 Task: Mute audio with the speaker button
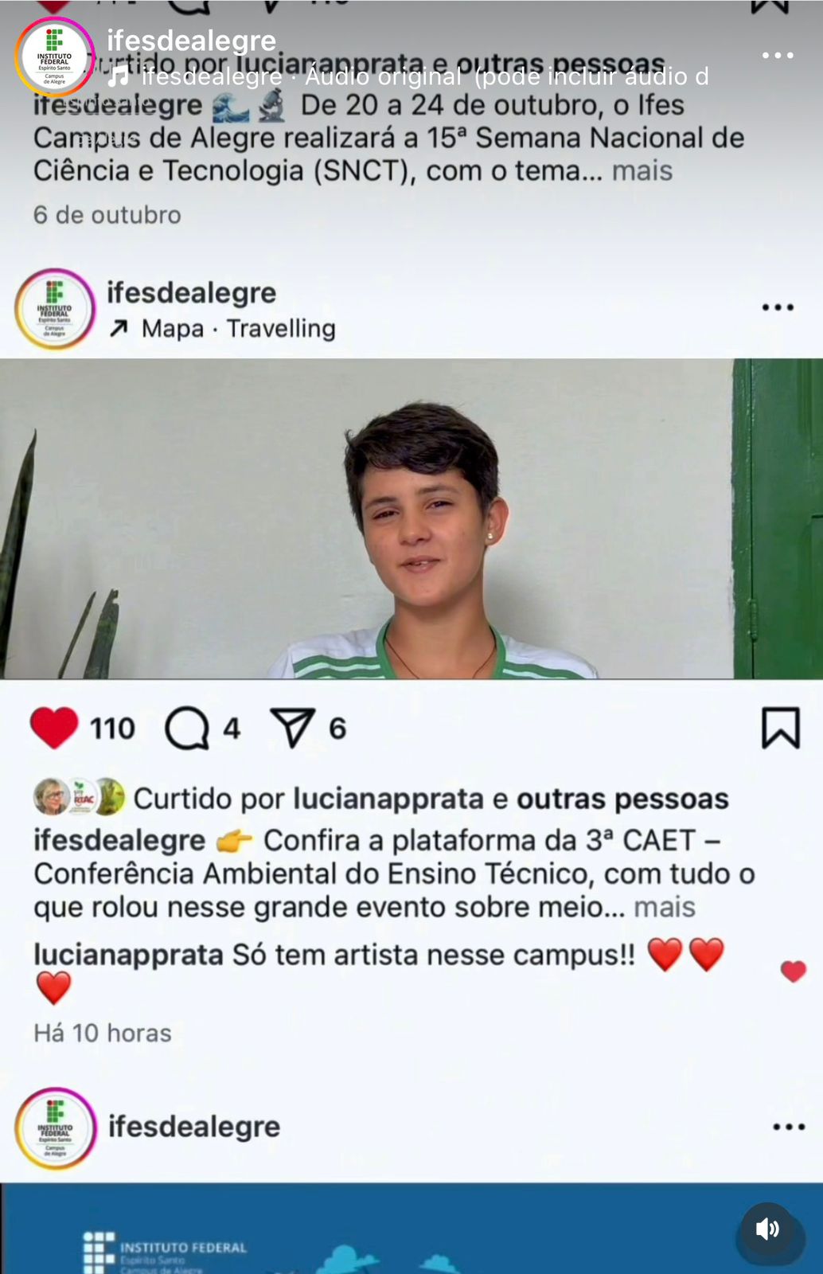(x=768, y=1230)
